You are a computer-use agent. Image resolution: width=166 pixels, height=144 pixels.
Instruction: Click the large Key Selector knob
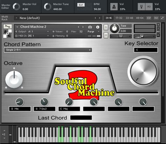click(x=144, y=72)
